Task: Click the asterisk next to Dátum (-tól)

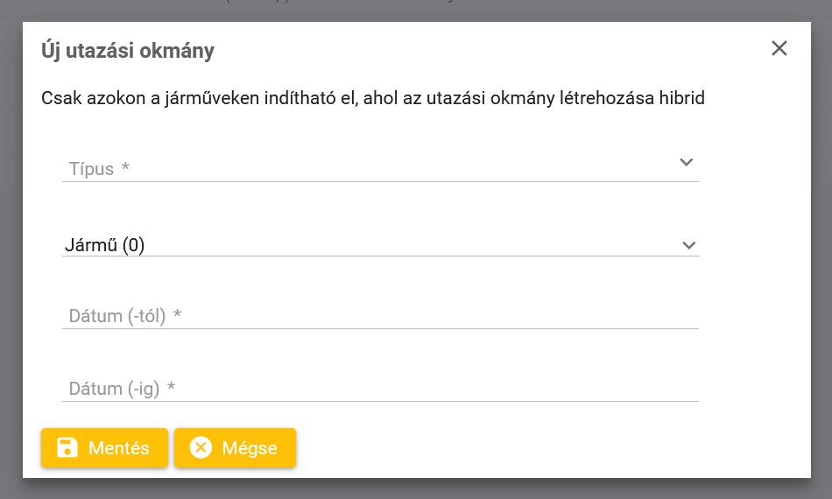Action: coord(177,314)
